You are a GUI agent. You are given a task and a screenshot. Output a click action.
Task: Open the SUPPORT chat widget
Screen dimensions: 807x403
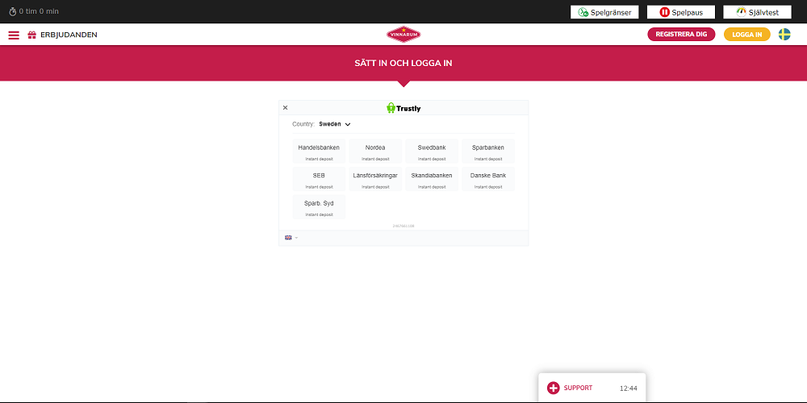pyautogui.click(x=592, y=388)
